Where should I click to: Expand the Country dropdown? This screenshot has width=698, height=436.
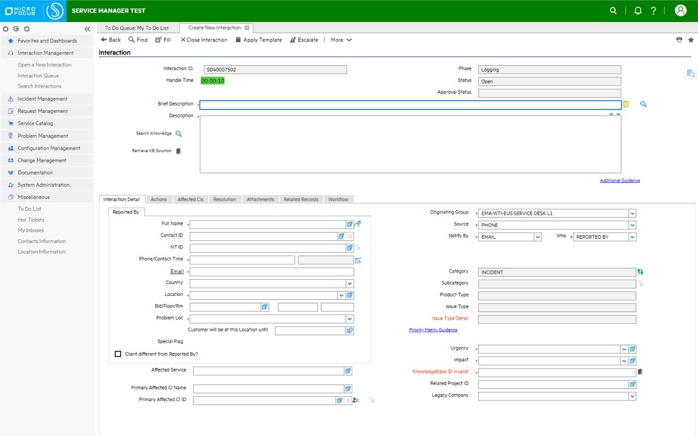pos(350,283)
